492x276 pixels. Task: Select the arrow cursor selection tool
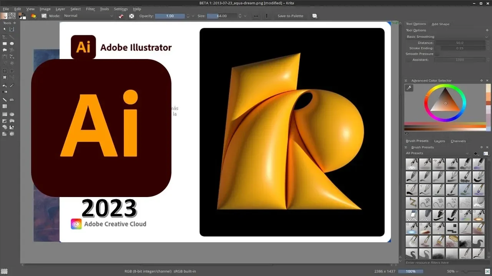click(5, 29)
